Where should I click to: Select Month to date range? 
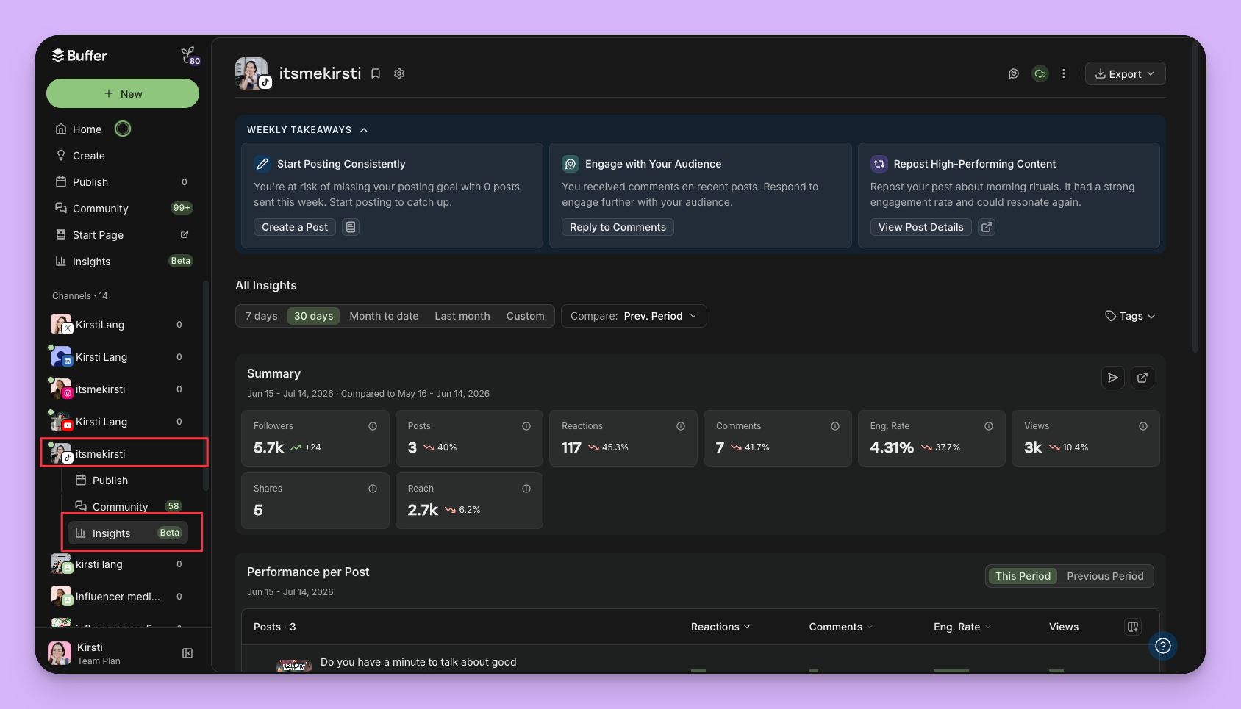point(384,316)
